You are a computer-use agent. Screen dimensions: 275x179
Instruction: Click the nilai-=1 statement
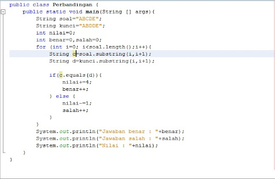[77, 103]
